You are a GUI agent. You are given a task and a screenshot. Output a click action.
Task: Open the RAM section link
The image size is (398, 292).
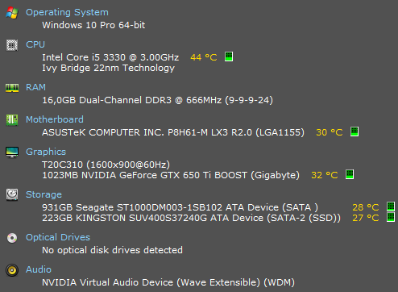click(35, 87)
